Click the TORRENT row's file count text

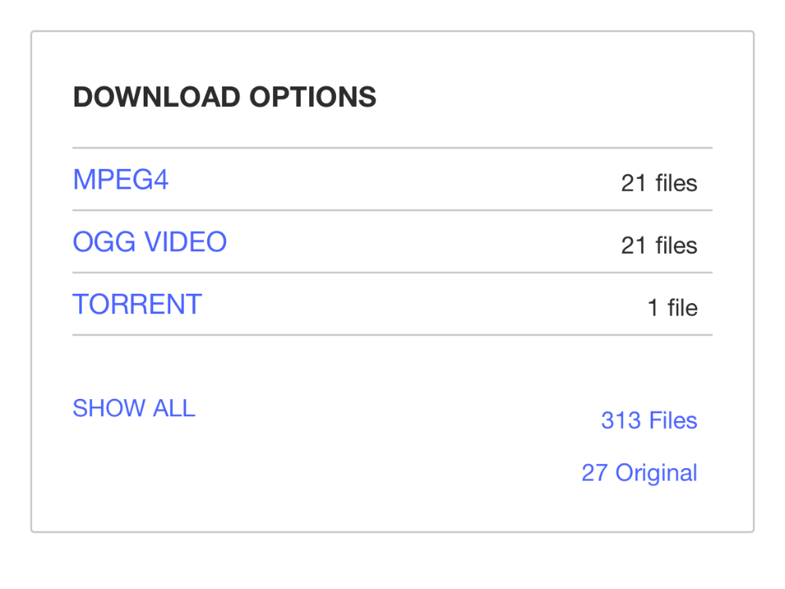(672, 307)
